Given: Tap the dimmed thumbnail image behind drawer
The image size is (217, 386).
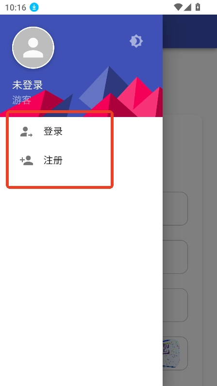Looking at the screenshot, I should [171, 353].
